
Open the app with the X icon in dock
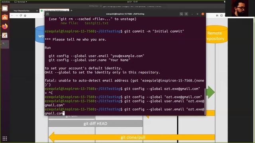[x=5, y=35]
